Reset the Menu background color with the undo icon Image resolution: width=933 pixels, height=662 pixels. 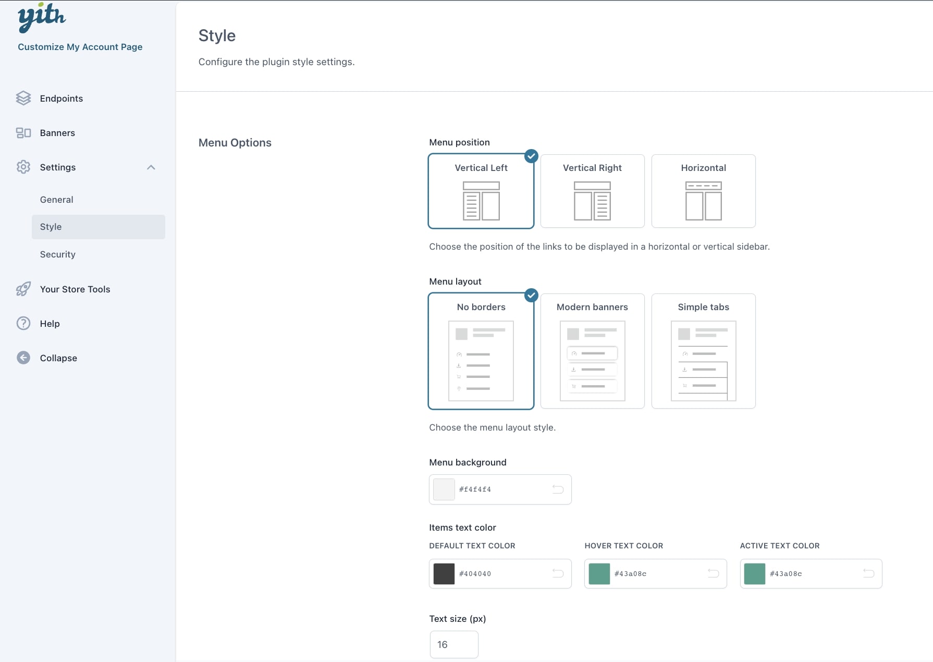(558, 489)
